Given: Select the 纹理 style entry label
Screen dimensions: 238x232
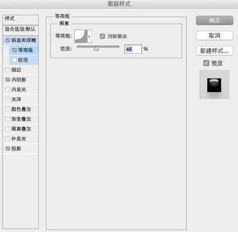Looking at the screenshot, I should point(23,60).
